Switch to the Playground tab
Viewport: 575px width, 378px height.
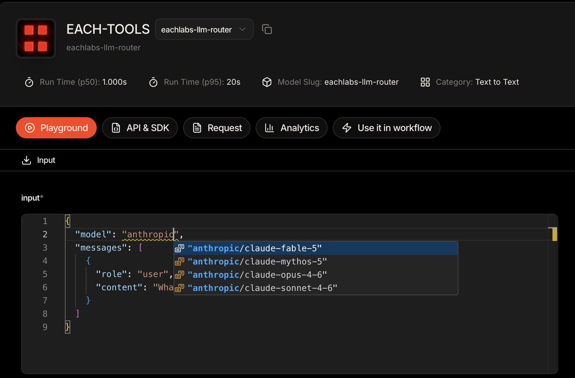pos(56,128)
